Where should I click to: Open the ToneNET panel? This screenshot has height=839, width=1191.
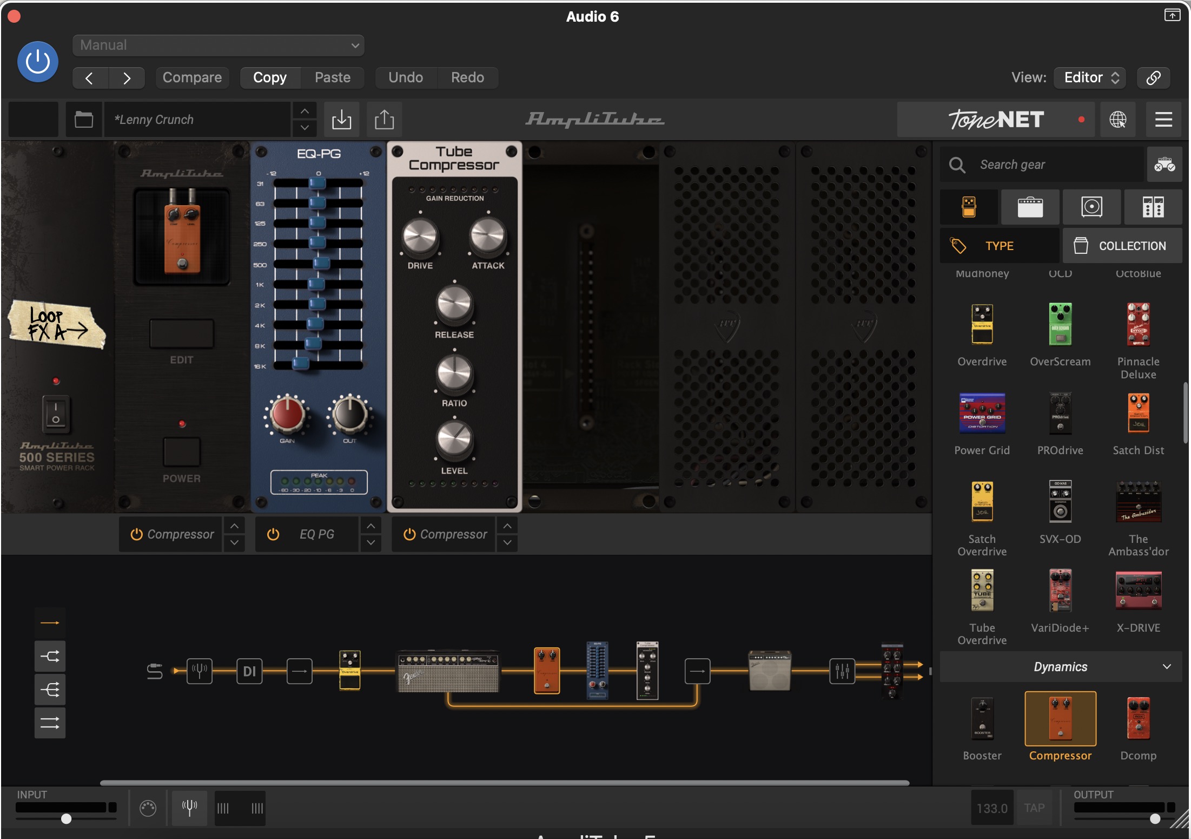[996, 120]
